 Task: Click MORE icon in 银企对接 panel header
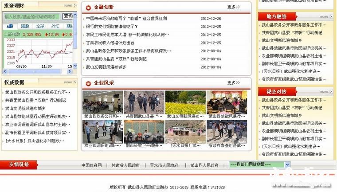click(x=324, y=91)
